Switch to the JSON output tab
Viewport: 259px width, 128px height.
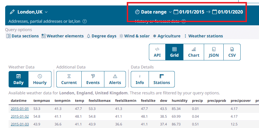point(213,52)
